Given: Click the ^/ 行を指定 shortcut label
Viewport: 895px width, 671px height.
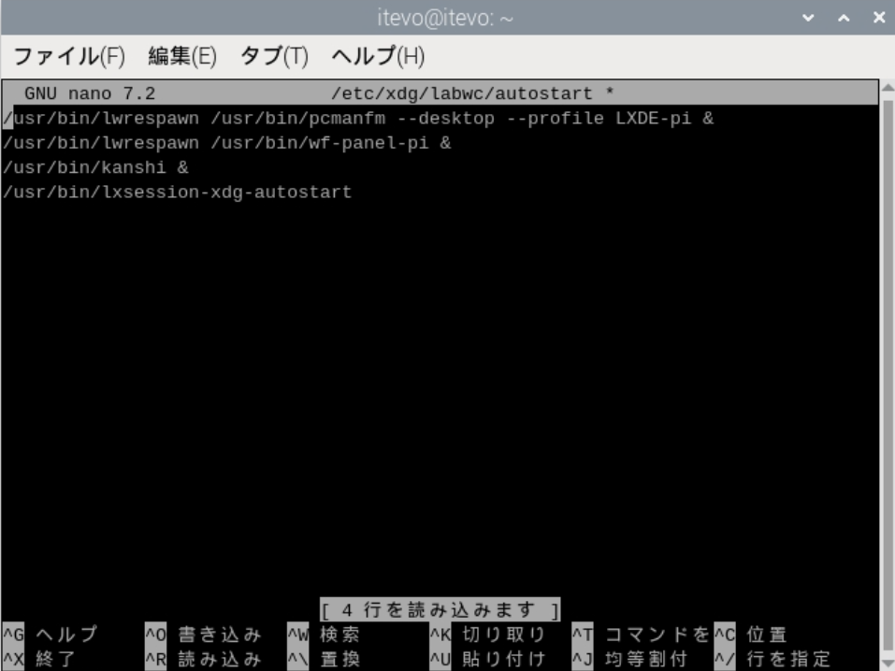Looking at the screenshot, I should 772,659.
